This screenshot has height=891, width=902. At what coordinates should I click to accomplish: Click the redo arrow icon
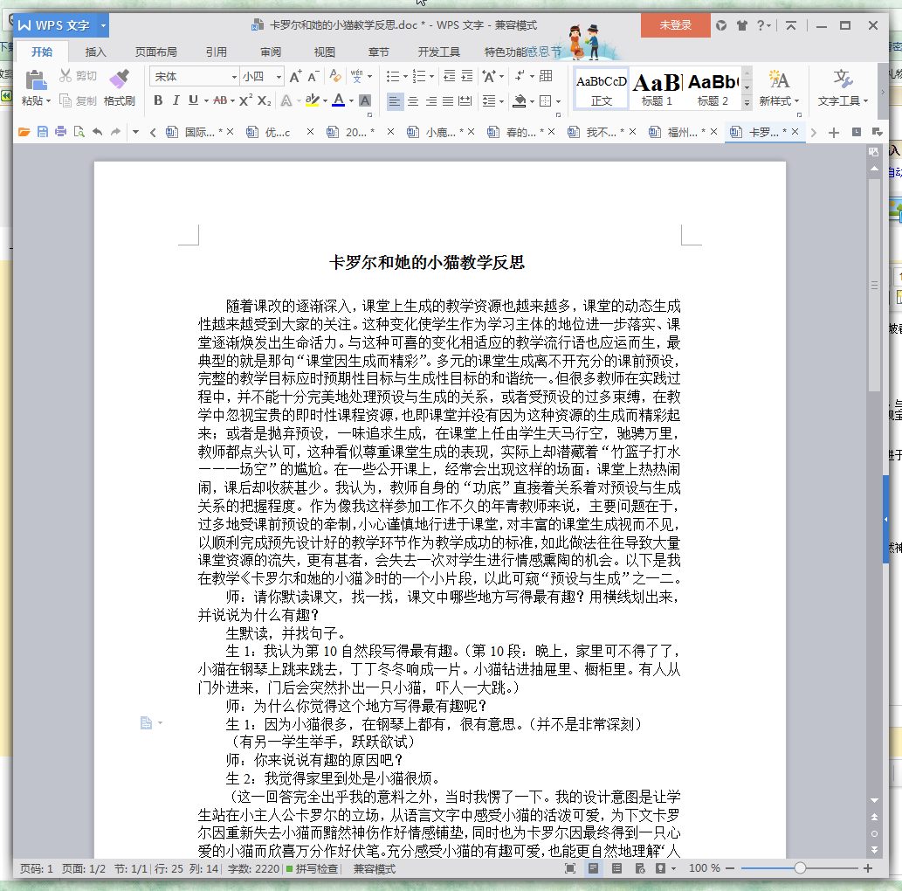pos(115,133)
